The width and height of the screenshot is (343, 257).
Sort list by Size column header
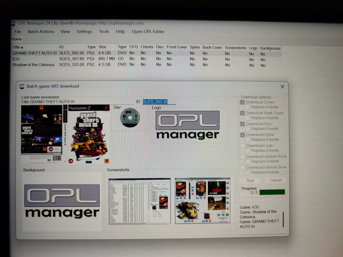pos(107,47)
